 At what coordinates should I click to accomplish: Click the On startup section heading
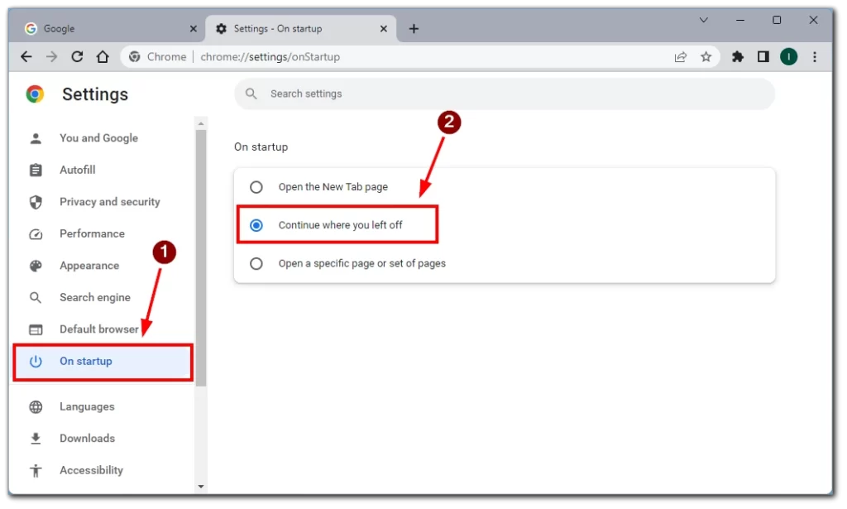261,147
